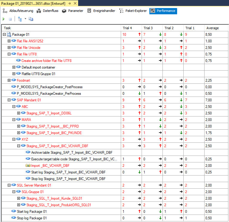Collapse the SAP Mandant 01 node

[9, 100]
